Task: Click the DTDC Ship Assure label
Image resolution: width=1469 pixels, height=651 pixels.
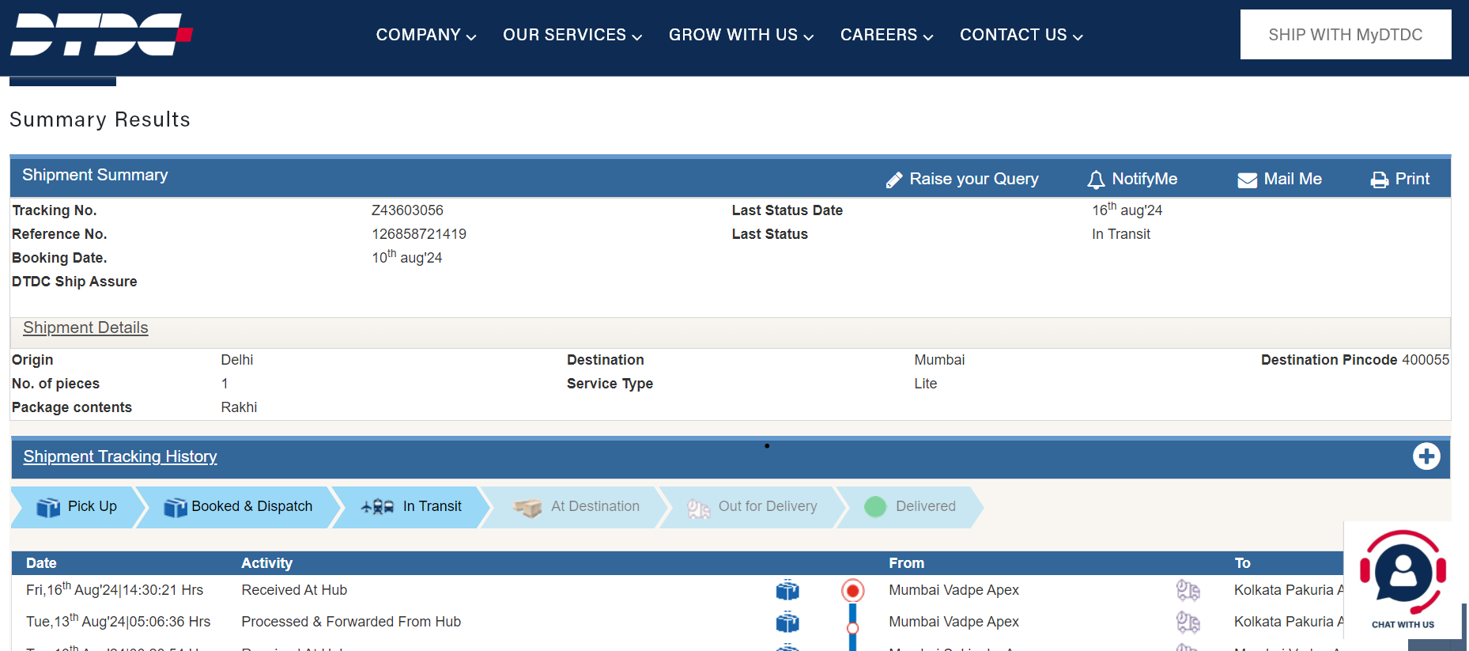Action: 74,282
